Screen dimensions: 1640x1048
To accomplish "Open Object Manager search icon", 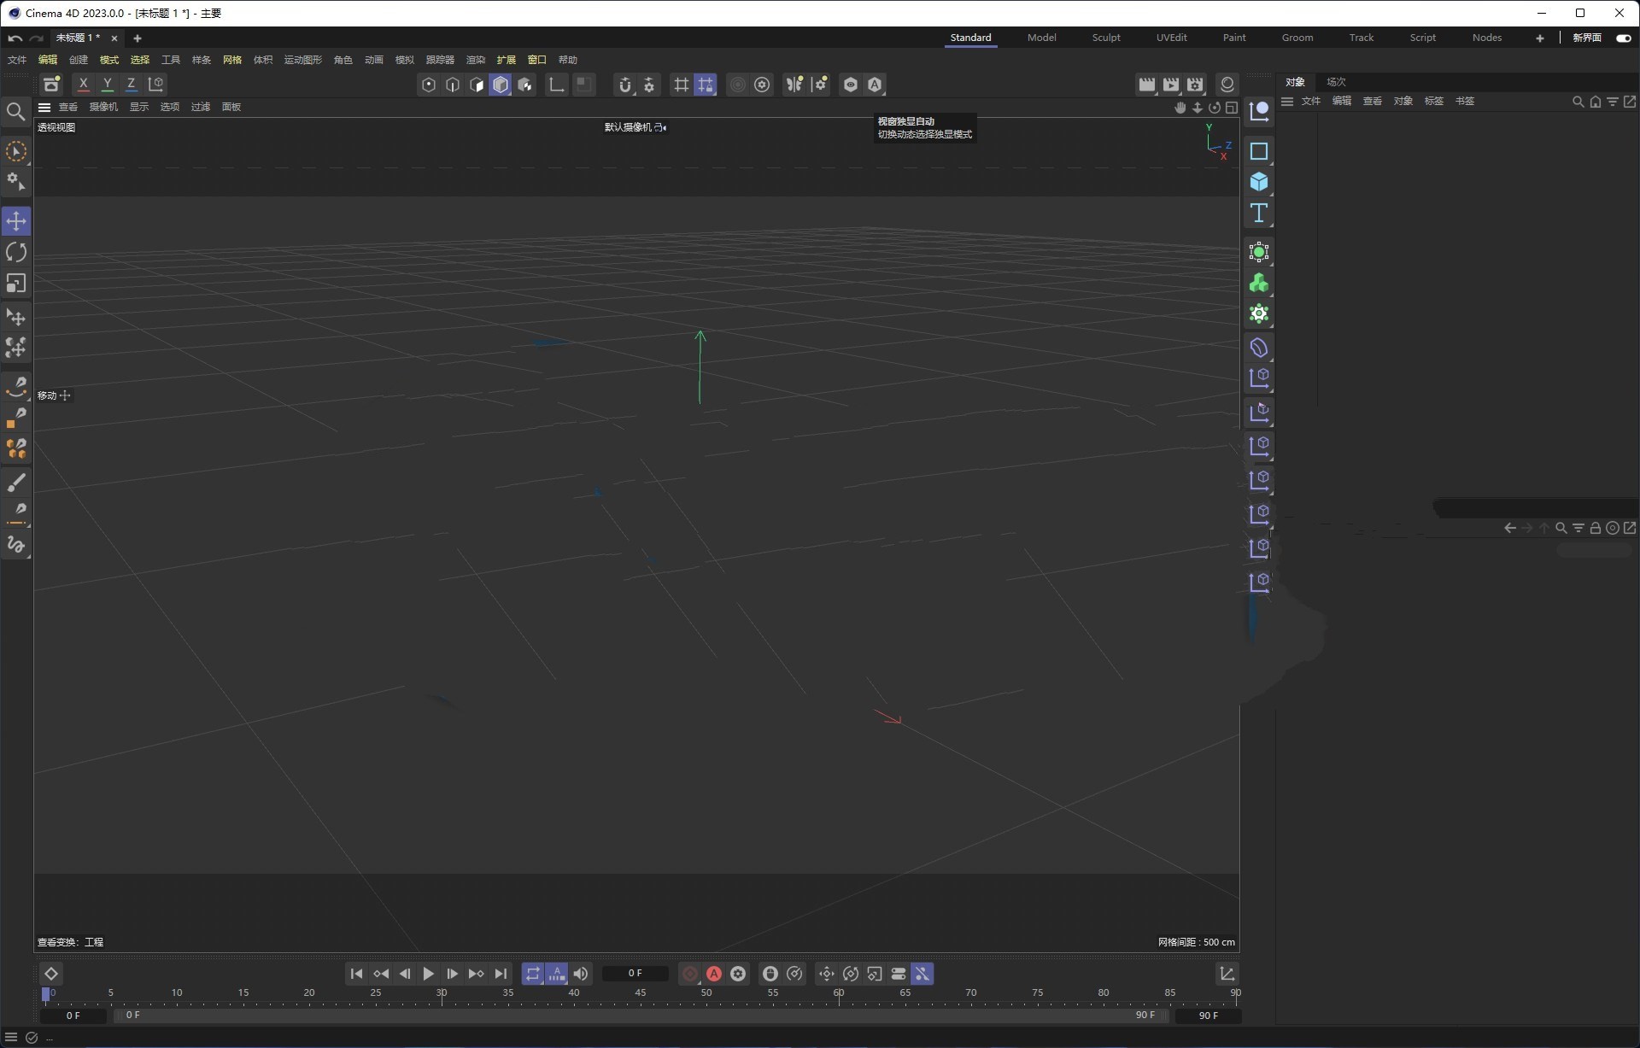I will [x=1578, y=102].
